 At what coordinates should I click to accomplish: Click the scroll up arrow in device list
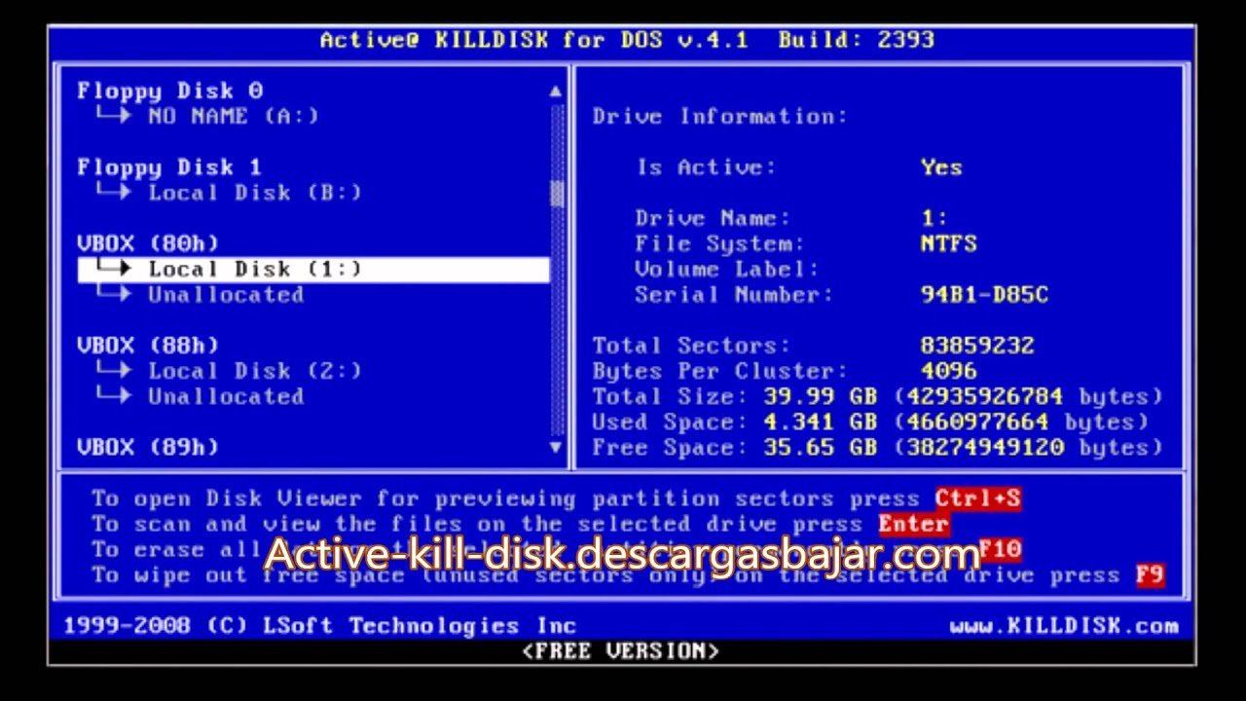click(556, 92)
